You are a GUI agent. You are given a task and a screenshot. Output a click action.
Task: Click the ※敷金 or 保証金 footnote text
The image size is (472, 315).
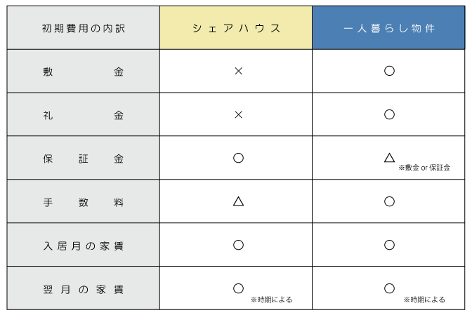(x=424, y=168)
